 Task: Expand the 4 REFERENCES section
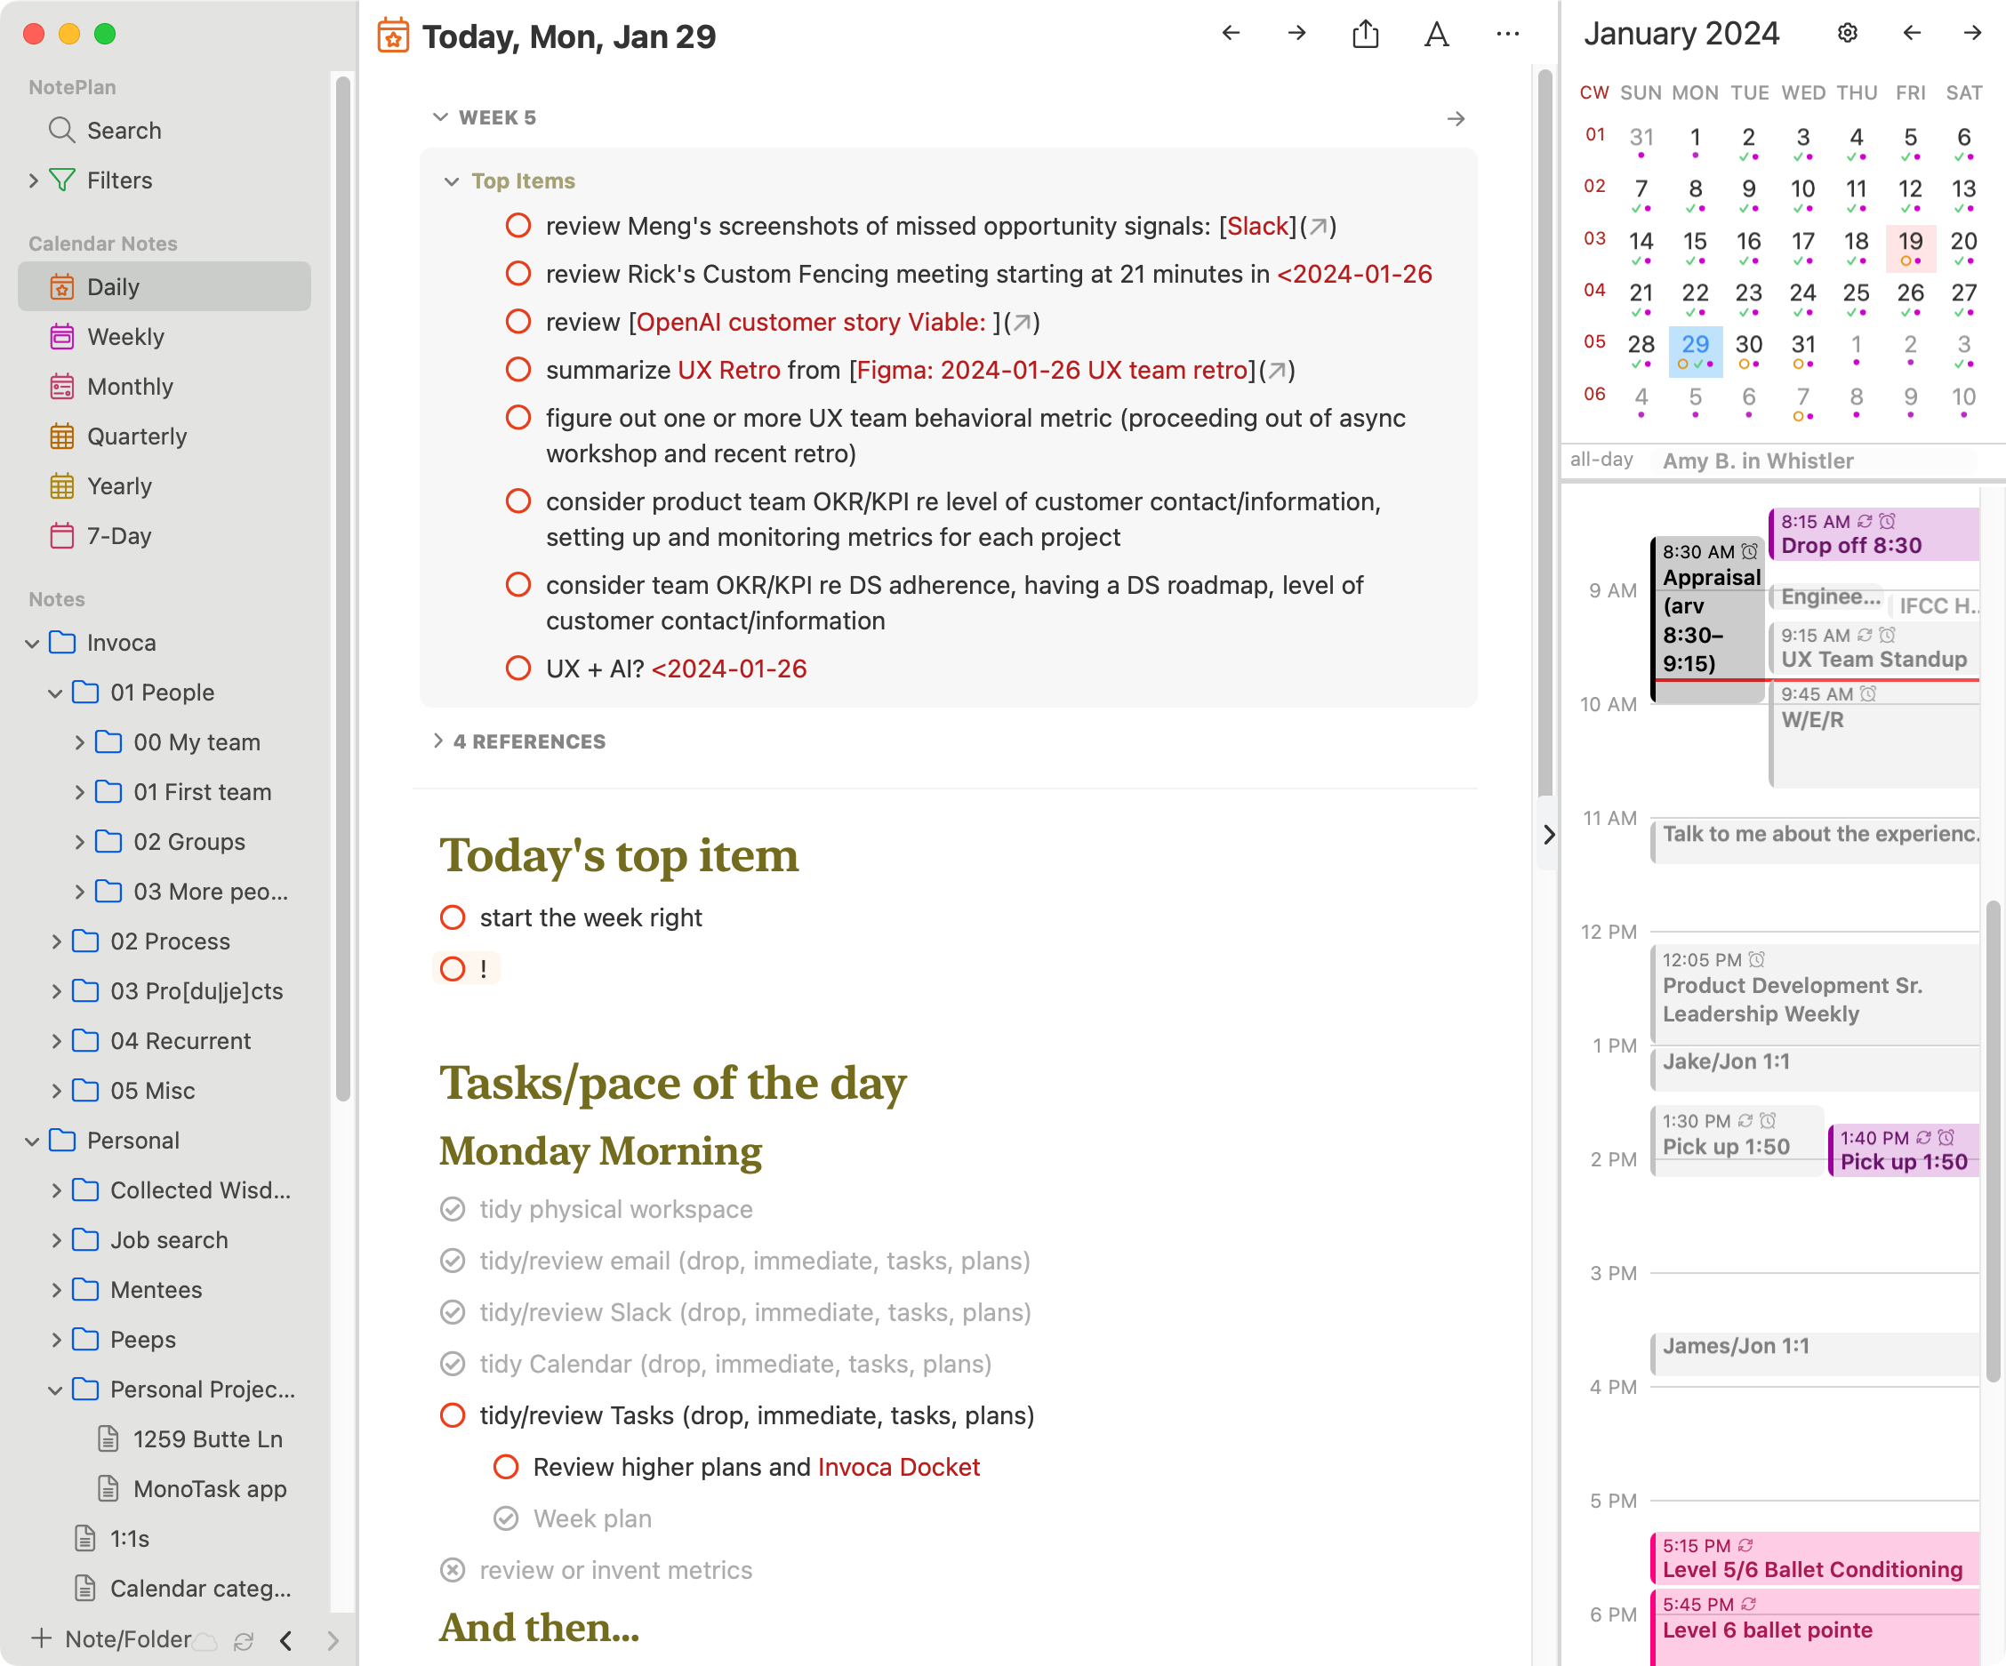pos(438,741)
